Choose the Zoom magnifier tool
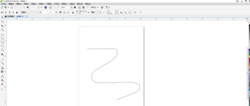The width and height of the screenshot is (250, 106). click(2, 30)
